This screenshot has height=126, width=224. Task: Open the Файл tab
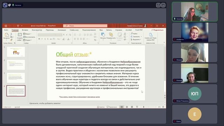(x=6, y=30)
